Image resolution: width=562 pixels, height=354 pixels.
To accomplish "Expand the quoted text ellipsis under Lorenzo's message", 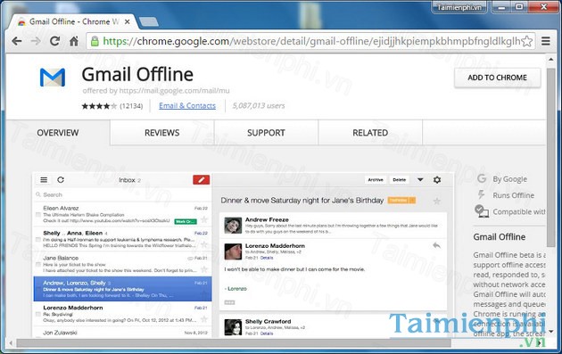I will [229, 303].
